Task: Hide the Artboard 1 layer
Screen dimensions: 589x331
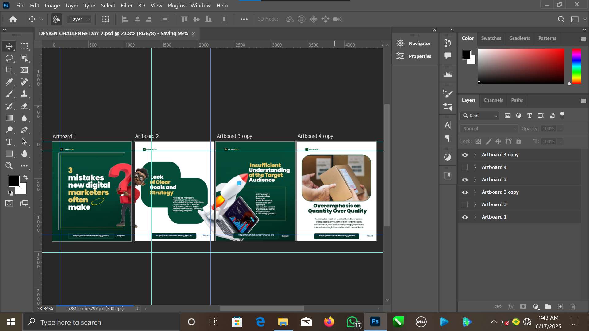Action: pyautogui.click(x=465, y=217)
